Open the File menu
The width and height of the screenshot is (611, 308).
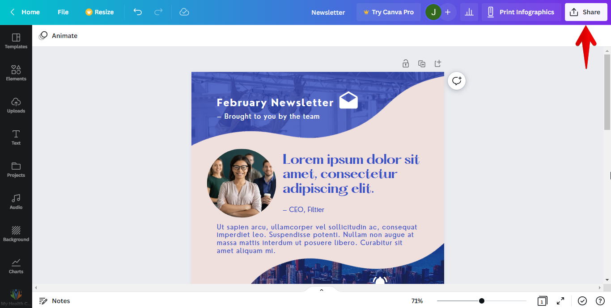(x=63, y=12)
